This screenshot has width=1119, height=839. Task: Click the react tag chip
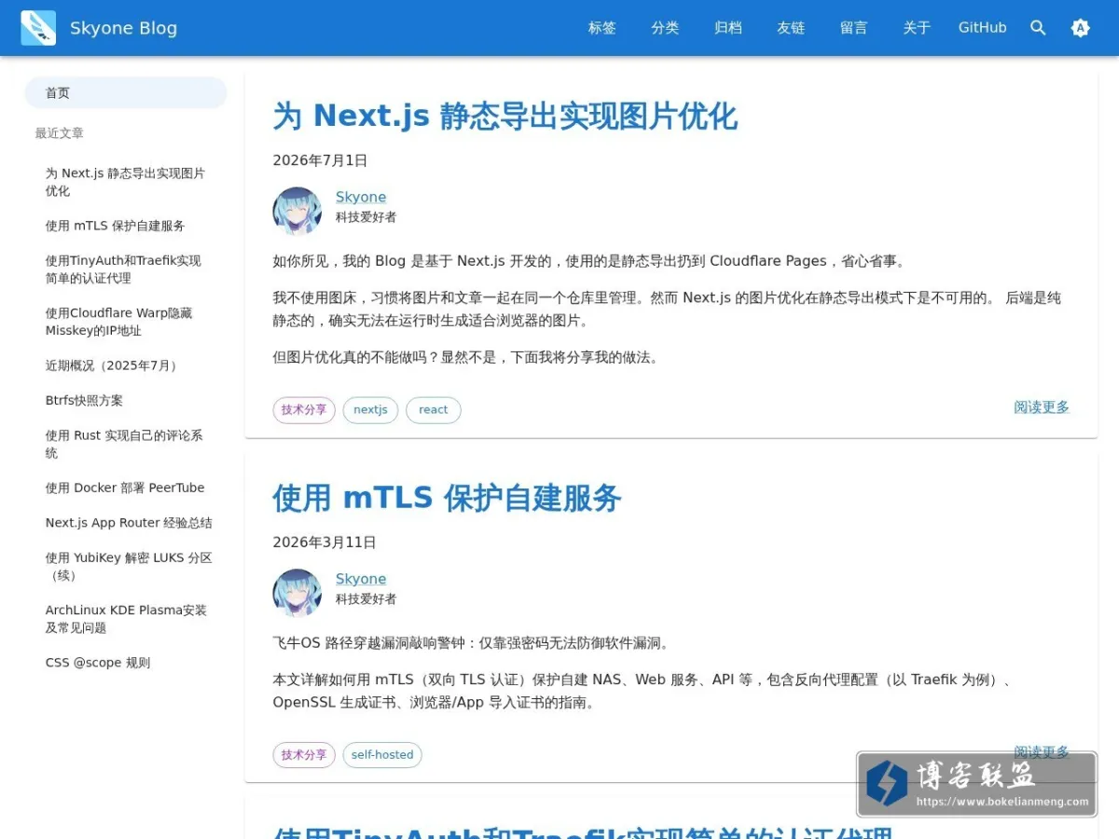click(x=434, y=410)
